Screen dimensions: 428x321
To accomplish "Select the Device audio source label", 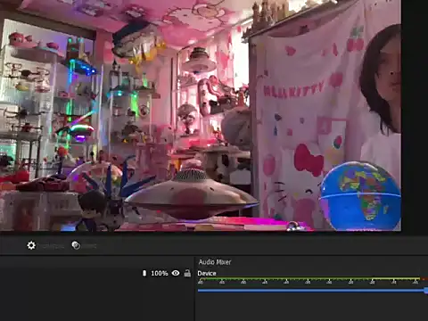I will pos(207,273).
